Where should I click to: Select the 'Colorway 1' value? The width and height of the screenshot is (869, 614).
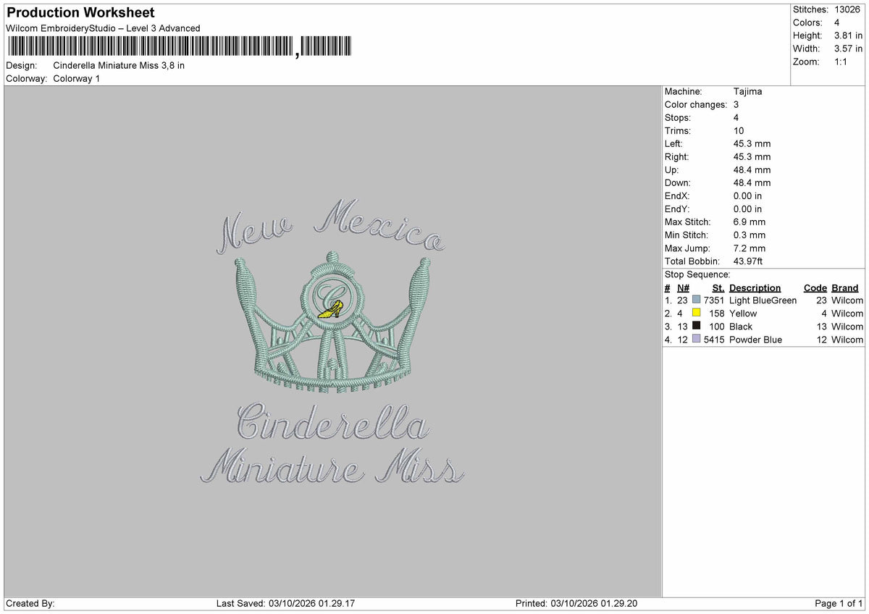[77, 78]
